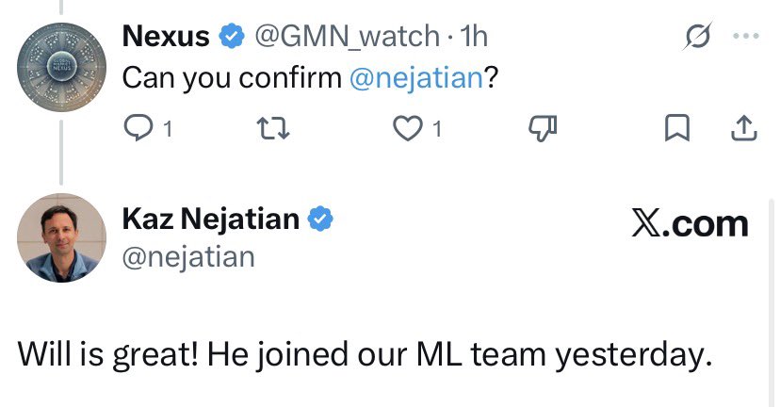The image size is (780, 407).
Task: Click the verified badge beside Kaz Nejatian
Action: (321, 220)
